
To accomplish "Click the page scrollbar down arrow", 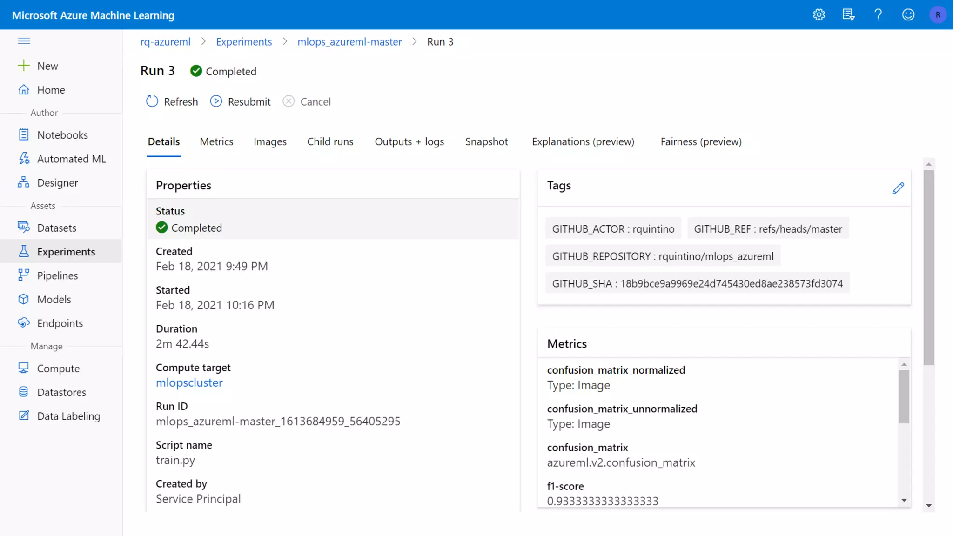I will (x=929, y=505).
